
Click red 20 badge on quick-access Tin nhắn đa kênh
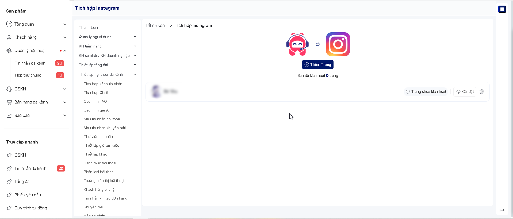[61, 168]
